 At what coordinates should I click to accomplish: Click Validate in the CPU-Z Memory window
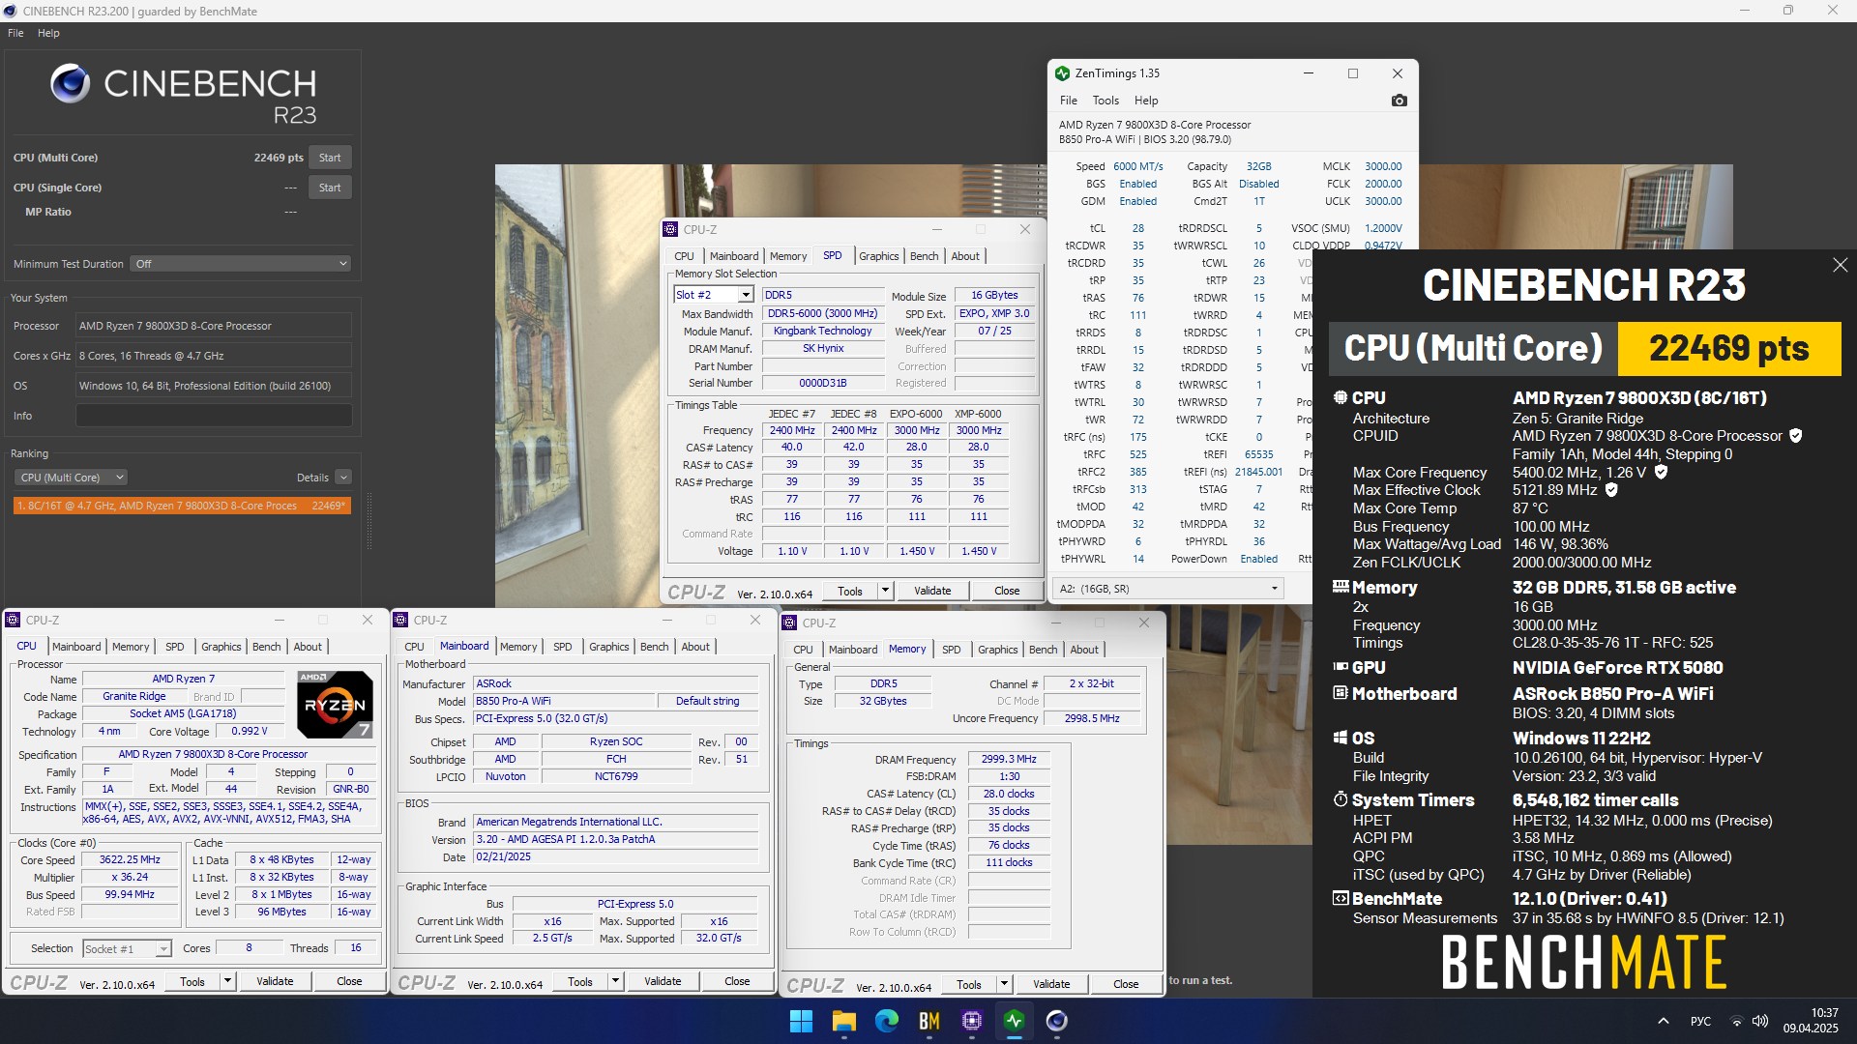click(x=1051, y=984)
